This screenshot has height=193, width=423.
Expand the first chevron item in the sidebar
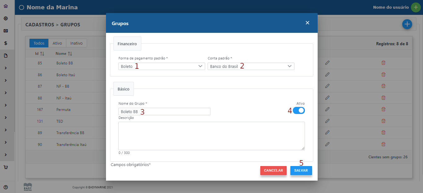[x=6, y=68]
